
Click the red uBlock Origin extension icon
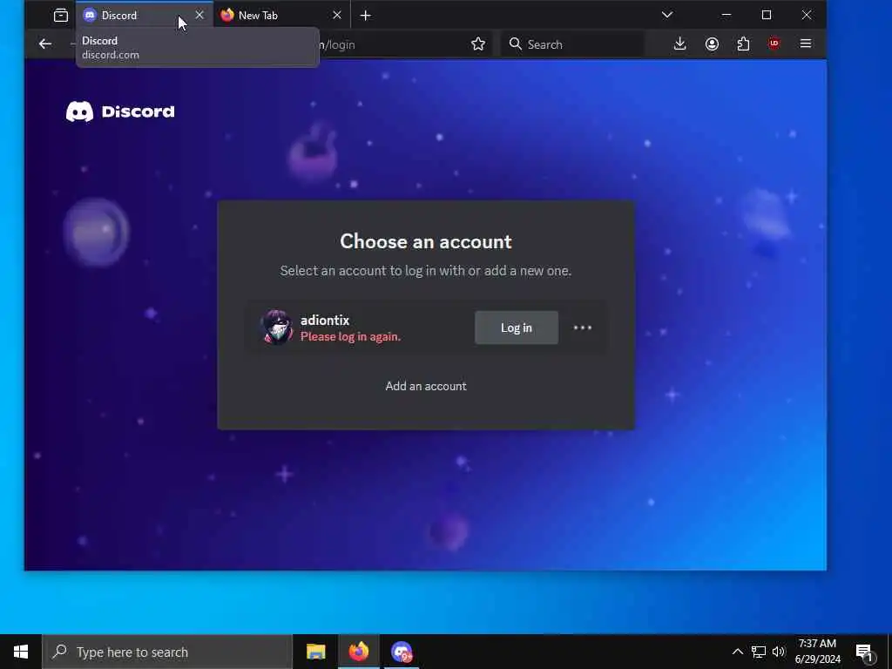(x=774, y=44)
